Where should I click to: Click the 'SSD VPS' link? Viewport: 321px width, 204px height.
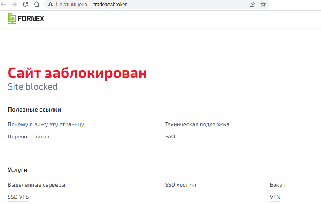[x=18, y=197]
